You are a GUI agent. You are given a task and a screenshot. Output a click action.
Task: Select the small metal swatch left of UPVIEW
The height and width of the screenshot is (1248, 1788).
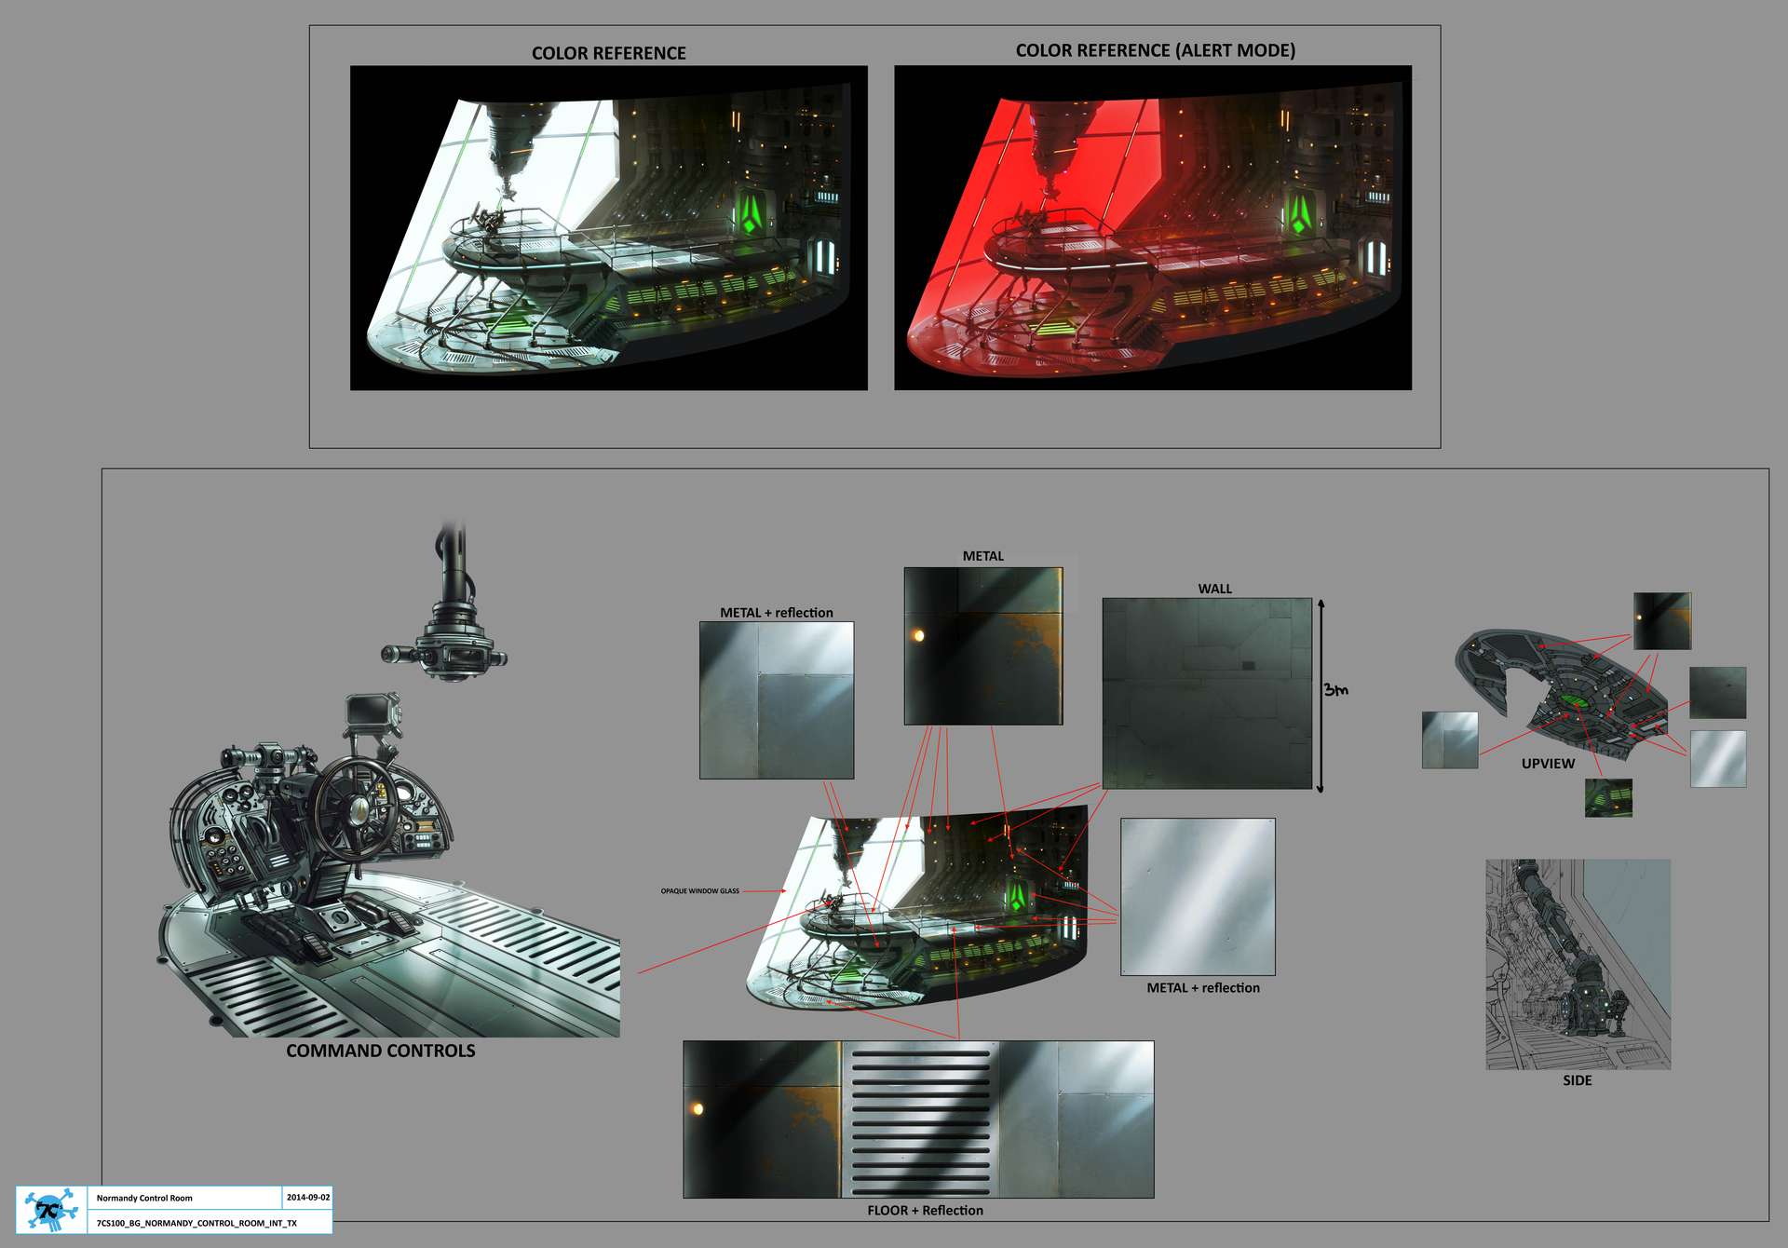point(1450,740)
